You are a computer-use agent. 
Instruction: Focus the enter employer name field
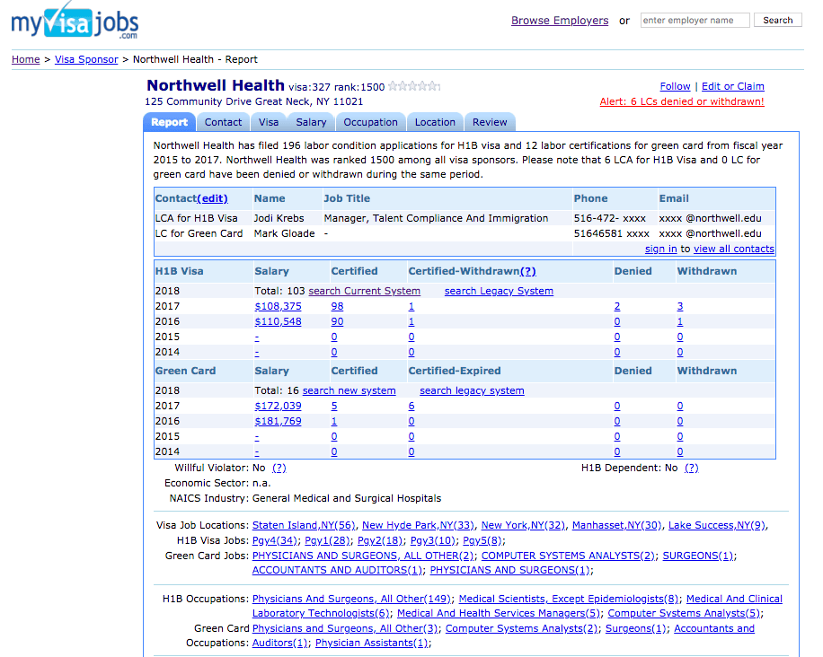(695, 21)
